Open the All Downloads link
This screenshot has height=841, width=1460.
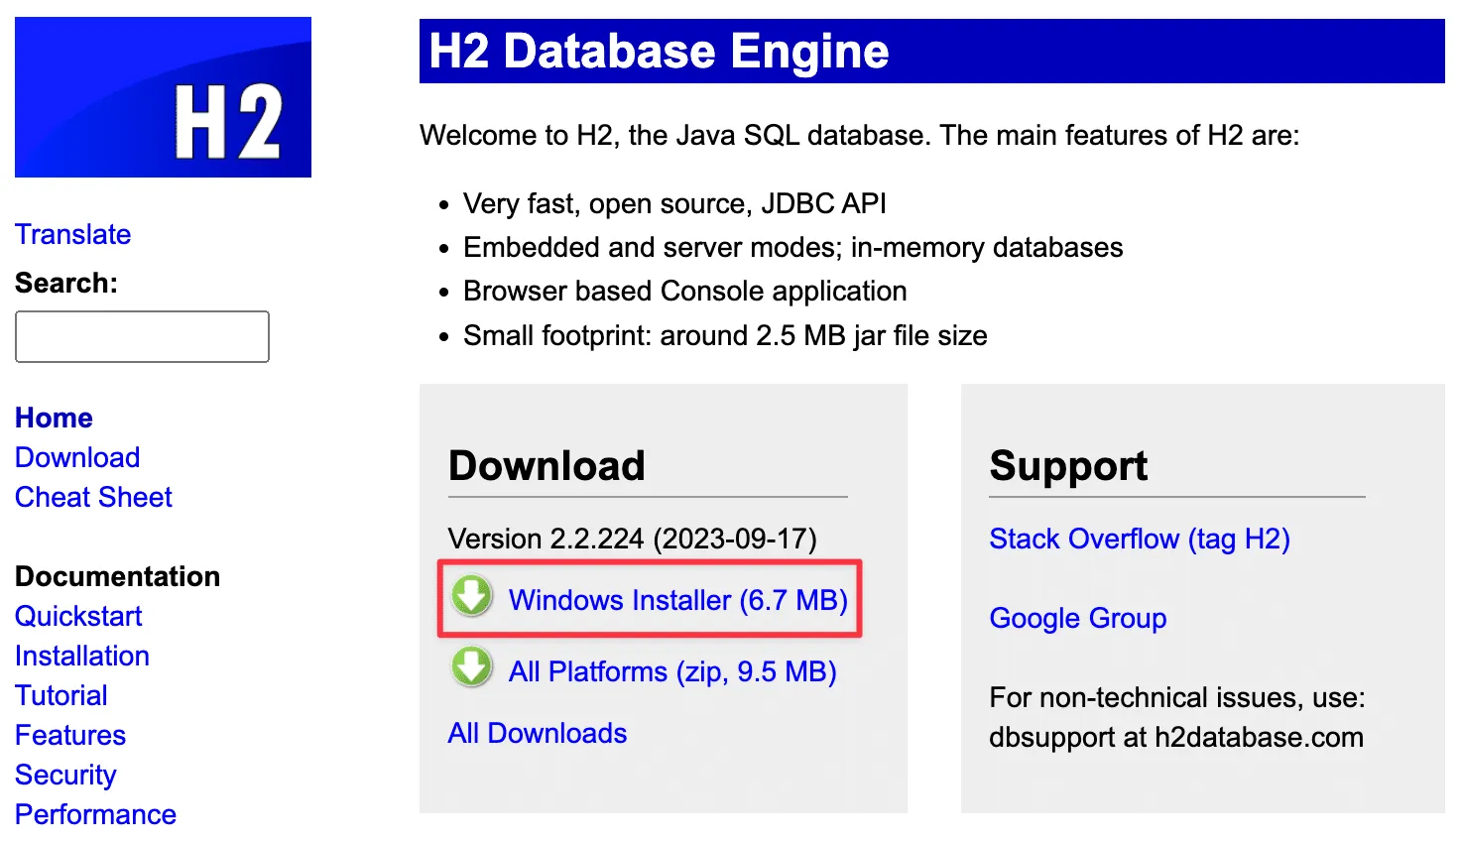pyautogui.click(x=538, y=733)
